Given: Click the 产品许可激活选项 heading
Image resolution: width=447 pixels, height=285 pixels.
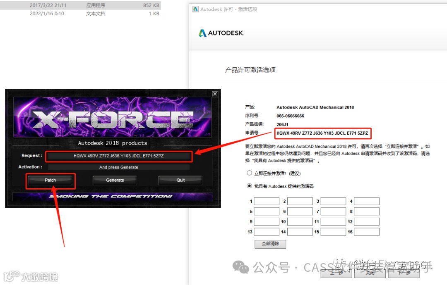Looking at the screenshot, I should pyautogui.click(x=250, y=70).
